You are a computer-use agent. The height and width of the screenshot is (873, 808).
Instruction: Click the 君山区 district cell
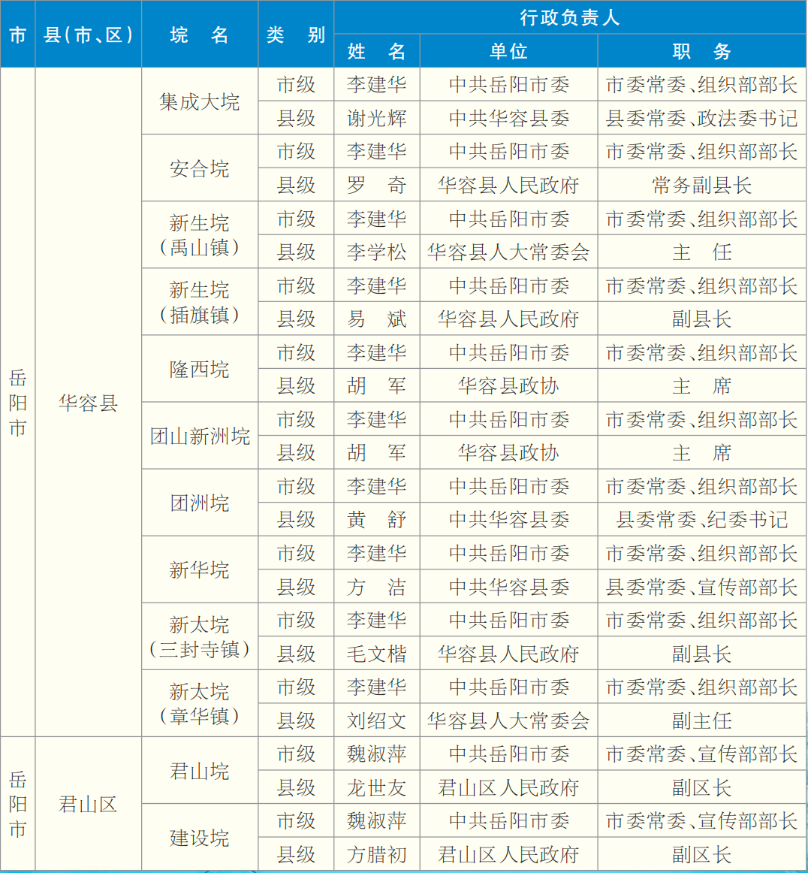tap(89, 804)
